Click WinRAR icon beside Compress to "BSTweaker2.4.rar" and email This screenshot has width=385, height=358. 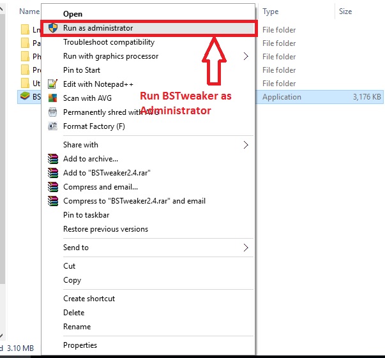[53, 201]
